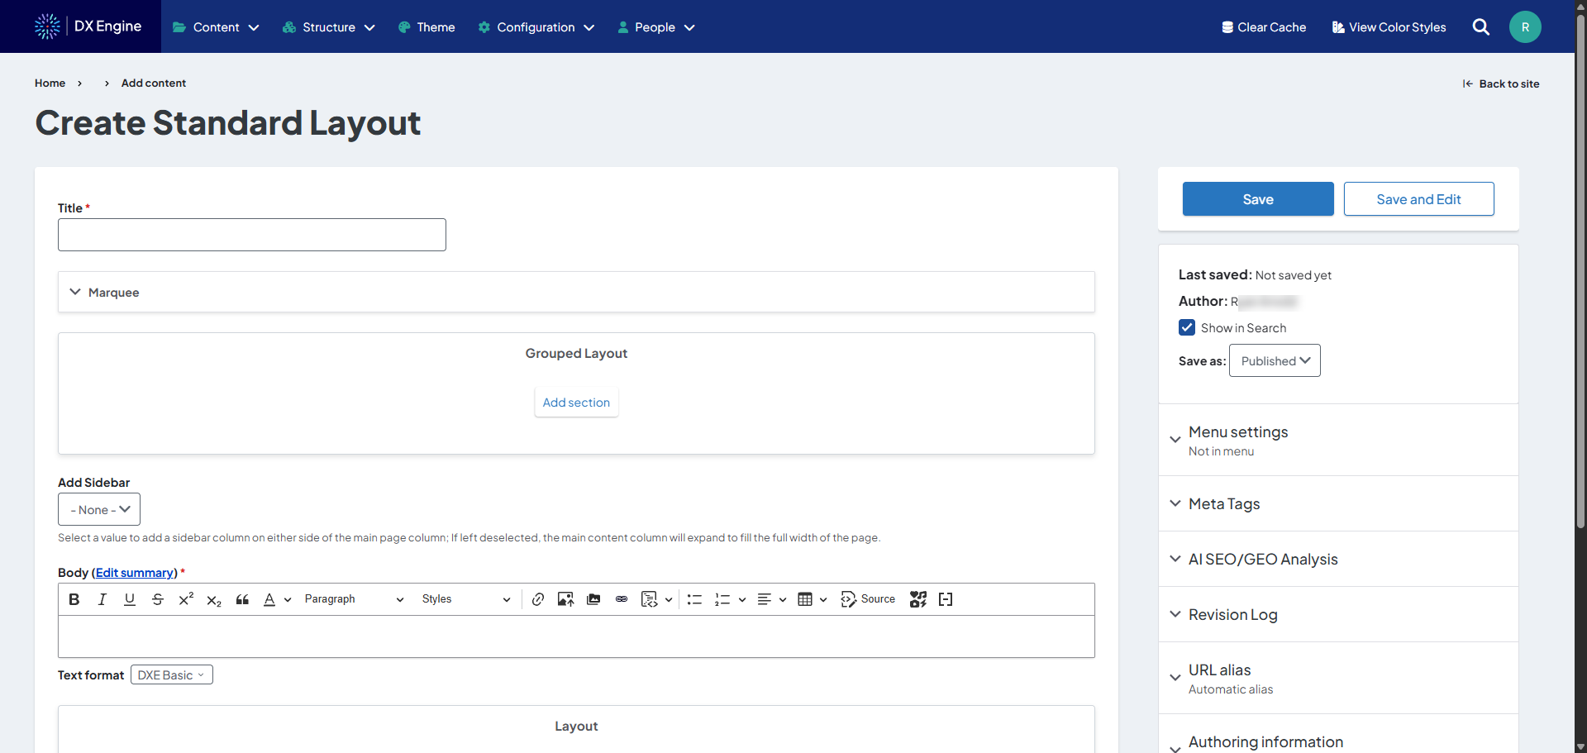Viewport: 1587px width, 753px height.
Task: Switch the editor to Source mode
Action: tap(868, 599)
